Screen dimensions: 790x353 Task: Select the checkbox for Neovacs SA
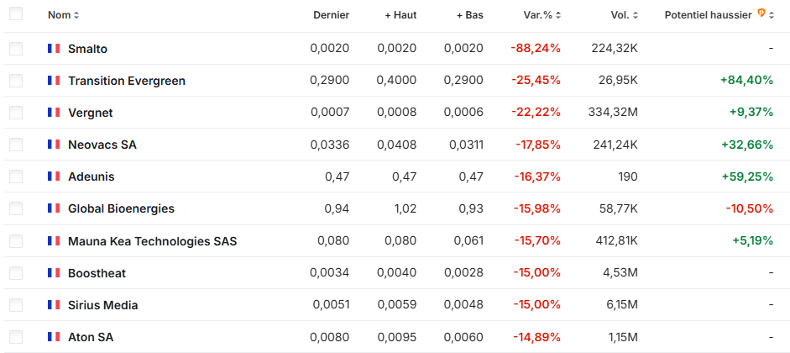tap(16, 145)
